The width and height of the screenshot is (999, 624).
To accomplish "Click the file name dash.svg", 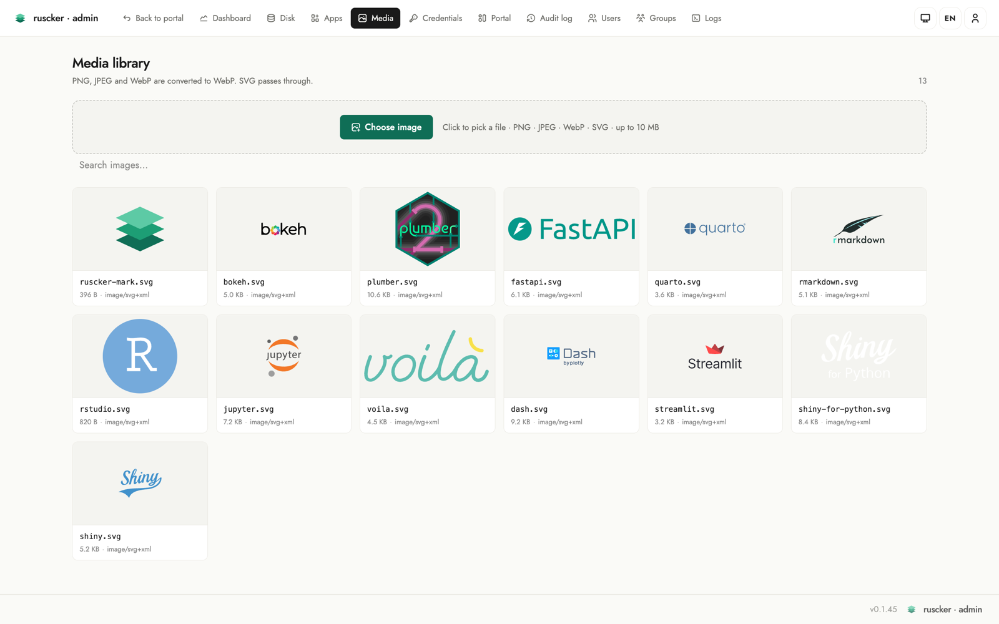I will [x=529, y=409].
